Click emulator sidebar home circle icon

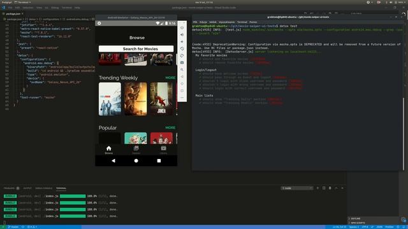click(x=182, y=83)
